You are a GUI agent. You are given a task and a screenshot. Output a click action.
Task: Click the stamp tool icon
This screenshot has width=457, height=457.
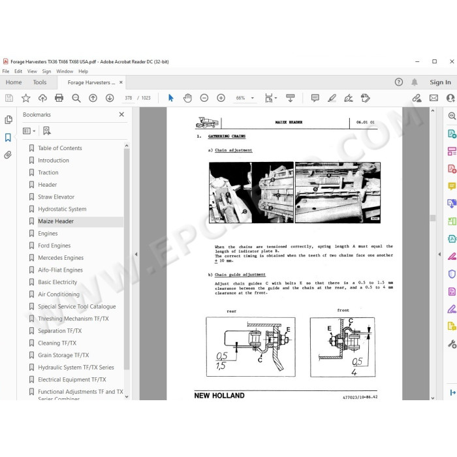pyautogui.click(x=365, y=98)
